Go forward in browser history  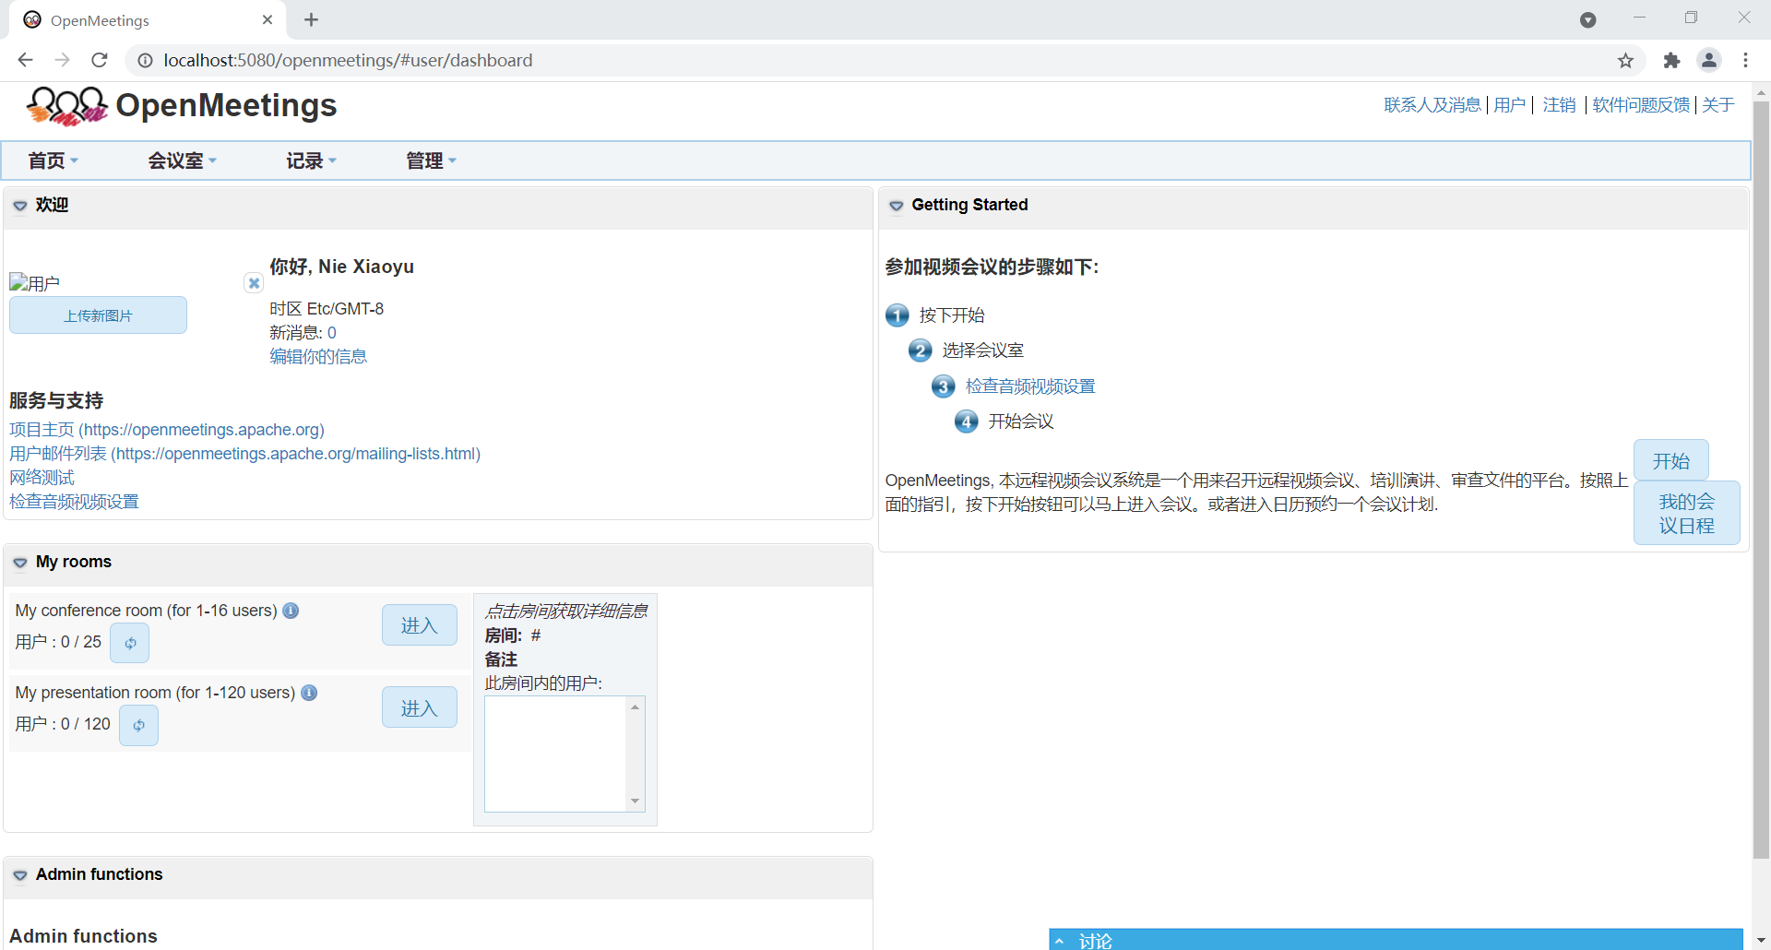tap(63, 60)
